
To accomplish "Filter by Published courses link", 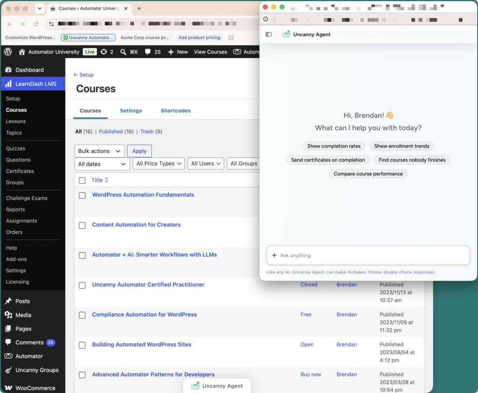I will (x=111, y=131).
